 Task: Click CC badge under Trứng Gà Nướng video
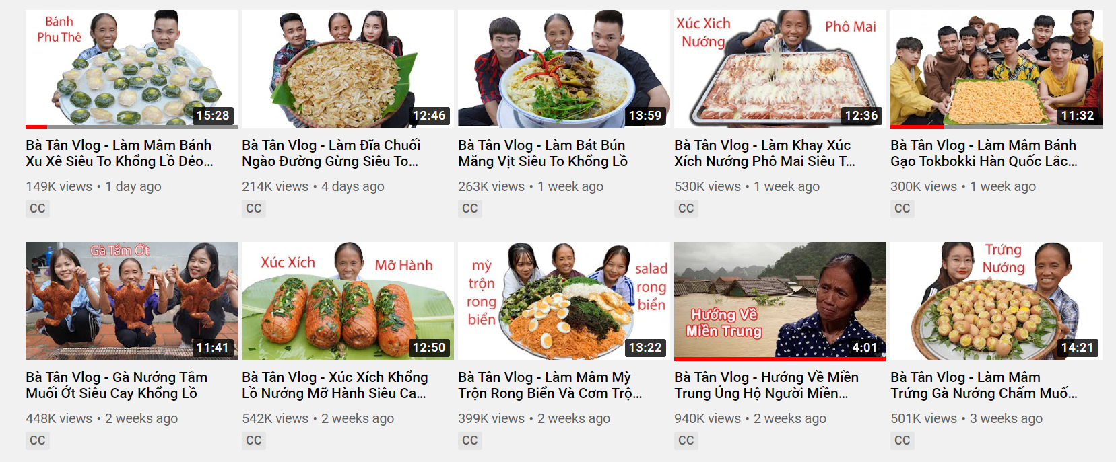click(x=902, y=440)
